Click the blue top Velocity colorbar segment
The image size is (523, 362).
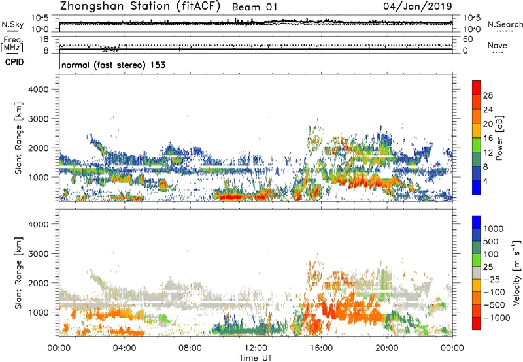pos(477,222)
